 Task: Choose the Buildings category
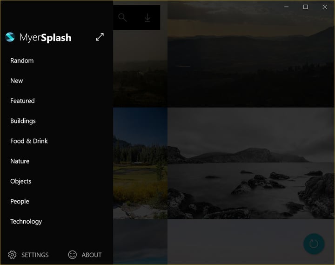[x=23, y=121]
